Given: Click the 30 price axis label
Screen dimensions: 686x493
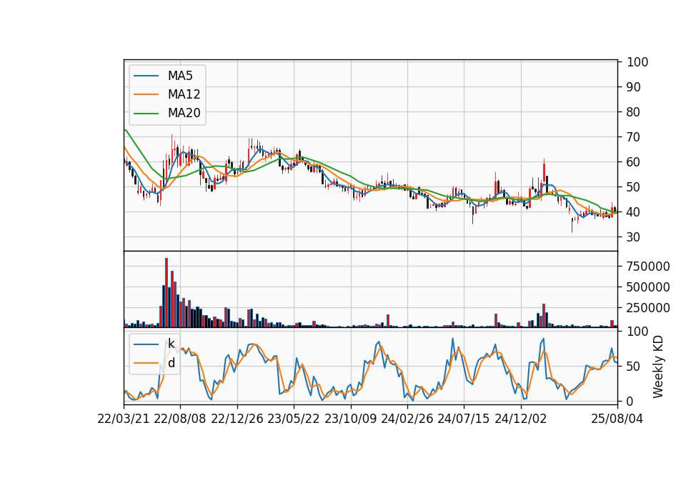Looking at the screenshot, I should [x=634, y=236].
